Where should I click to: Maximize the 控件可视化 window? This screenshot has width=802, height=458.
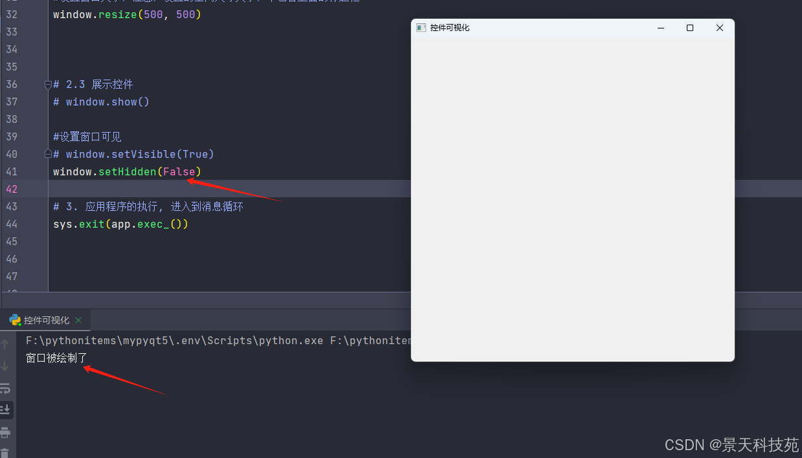(690, 28)
